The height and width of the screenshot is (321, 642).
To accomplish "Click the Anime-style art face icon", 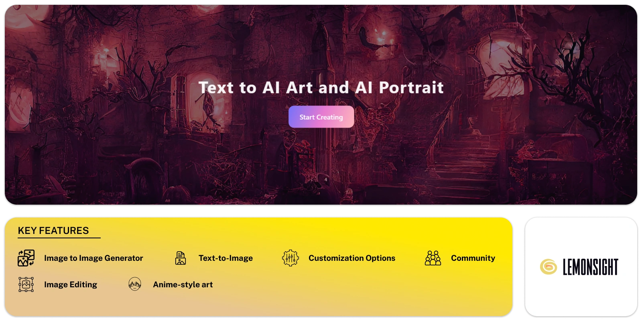I will pyautogui.click(x=135, y=284).
